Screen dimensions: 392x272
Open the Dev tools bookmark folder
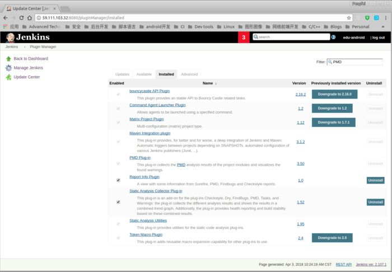200,26
